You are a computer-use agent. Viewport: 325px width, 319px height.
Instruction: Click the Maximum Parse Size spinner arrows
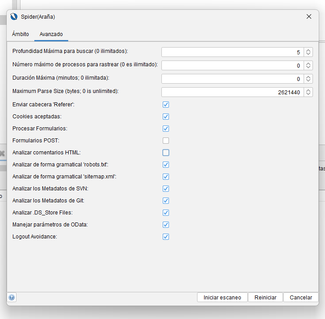[x=308, y=92]
